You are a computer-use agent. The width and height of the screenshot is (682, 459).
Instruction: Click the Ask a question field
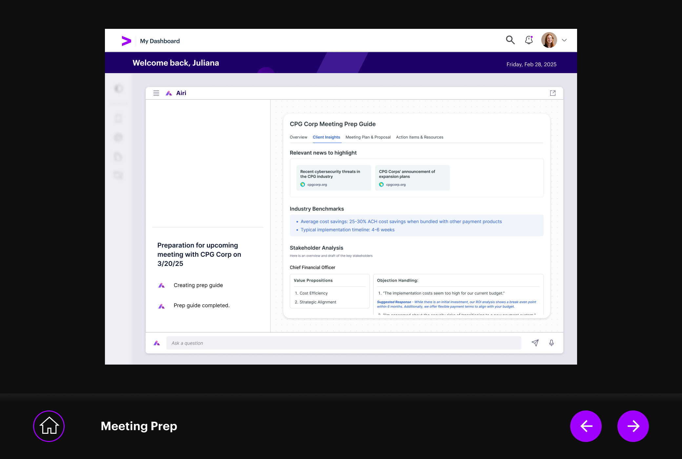pyautogui.click(x=343, y=343)
